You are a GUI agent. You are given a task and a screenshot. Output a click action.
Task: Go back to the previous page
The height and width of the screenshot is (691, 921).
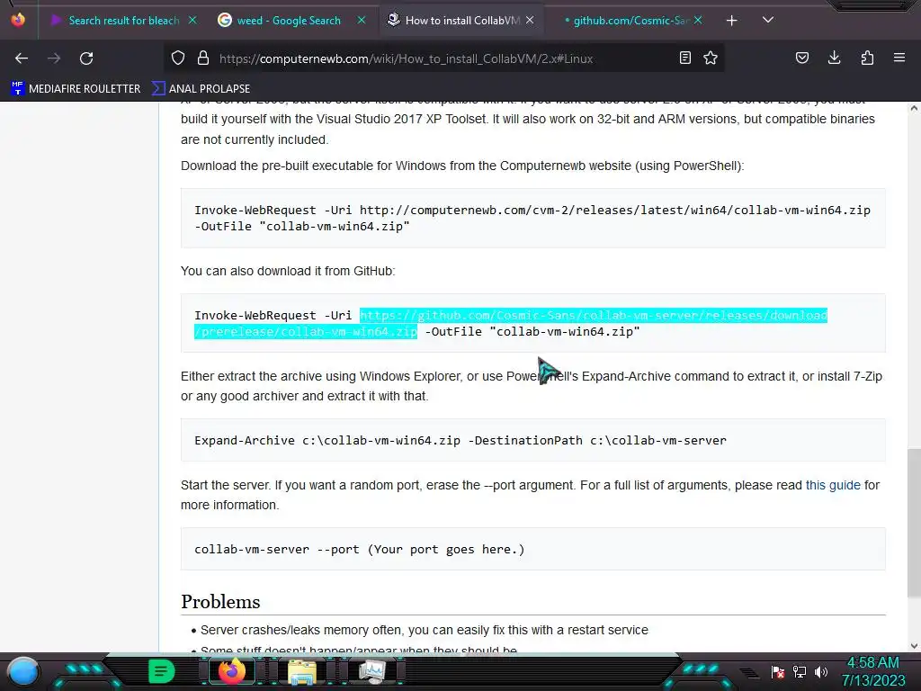pos(22,58)
